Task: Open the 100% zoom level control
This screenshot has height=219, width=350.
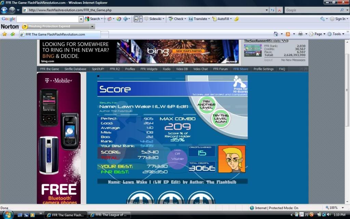Action: point(335,208)
